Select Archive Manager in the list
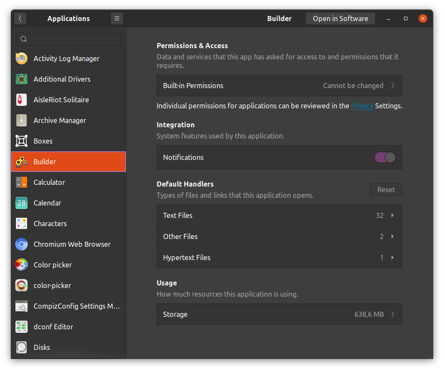444x371 pixels. (68, 120)
